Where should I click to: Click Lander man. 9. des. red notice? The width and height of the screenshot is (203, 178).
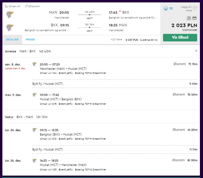(x=15, y=68)
